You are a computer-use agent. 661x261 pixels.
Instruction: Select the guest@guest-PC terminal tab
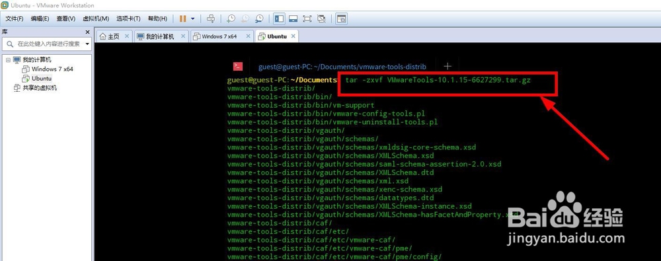coord(342,67)
